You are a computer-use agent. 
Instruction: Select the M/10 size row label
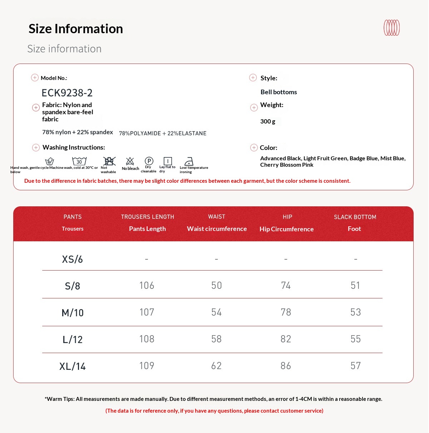pos(73,313)
